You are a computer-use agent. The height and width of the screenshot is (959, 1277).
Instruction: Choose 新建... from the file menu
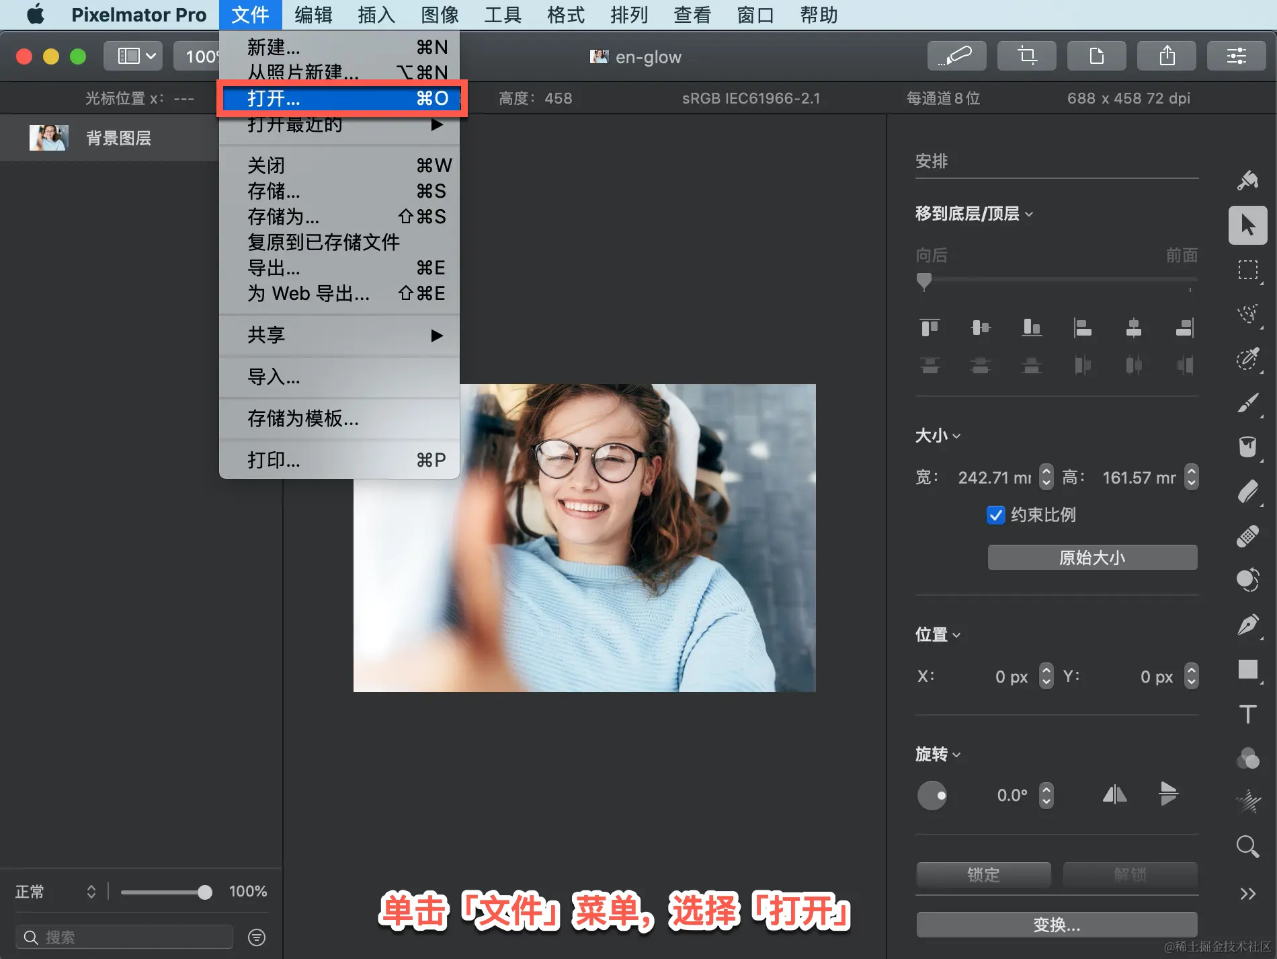339,47
